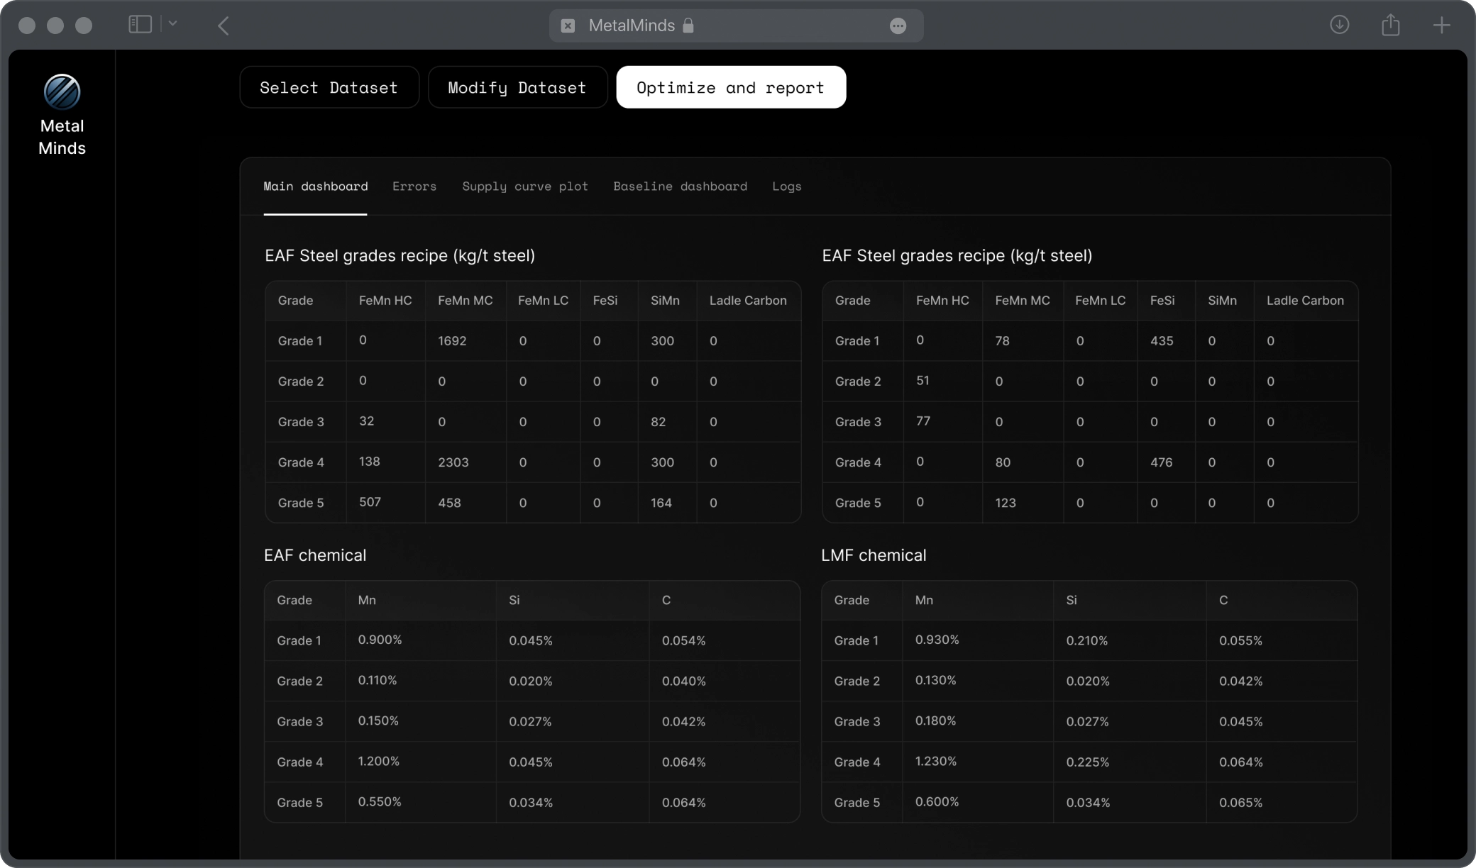Switch to the Errors tab

point(414,187)
